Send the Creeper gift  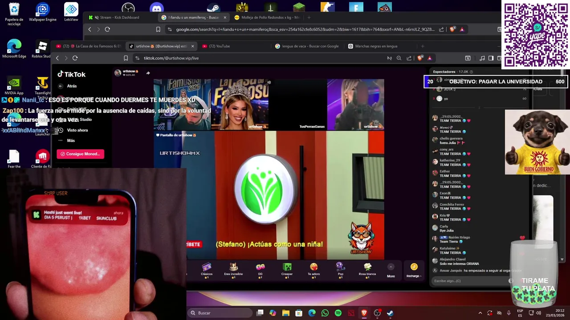[x=287, y=269]
